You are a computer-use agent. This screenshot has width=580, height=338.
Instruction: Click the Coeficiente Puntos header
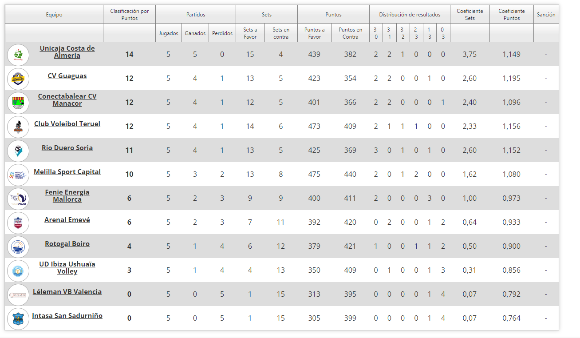pos(512,15)
